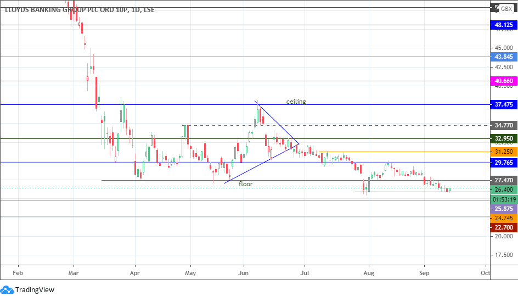
Task: Click the Oct date label
Action: (x=485, y=273)
